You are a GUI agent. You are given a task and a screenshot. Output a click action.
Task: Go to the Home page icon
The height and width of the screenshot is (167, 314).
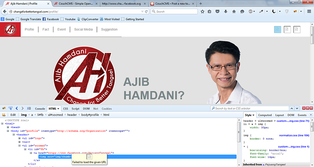point(234,12)
